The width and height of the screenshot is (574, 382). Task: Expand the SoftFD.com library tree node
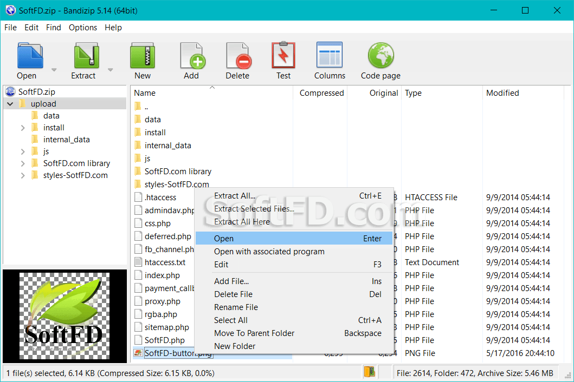click(x=23, y=163)
